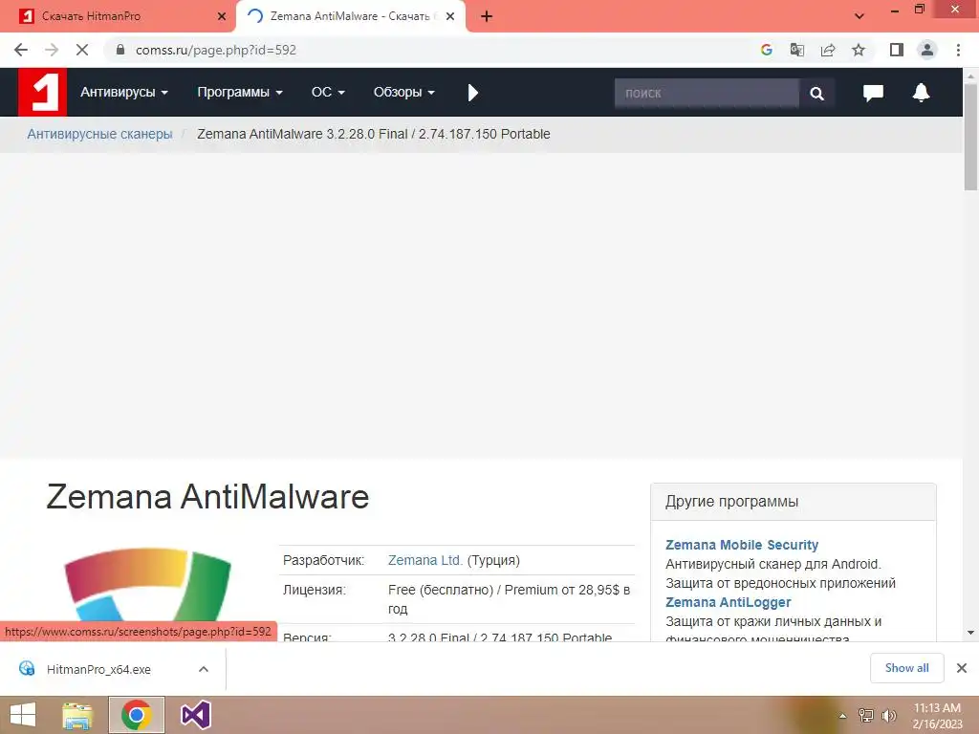This screenshot has height=734, width=979.
Task: Expand more navigation items with arrow
Action: tap(472, 93)
